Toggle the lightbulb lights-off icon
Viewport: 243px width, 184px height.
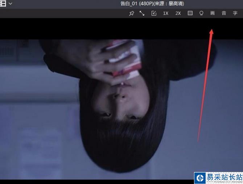[201, 13]
